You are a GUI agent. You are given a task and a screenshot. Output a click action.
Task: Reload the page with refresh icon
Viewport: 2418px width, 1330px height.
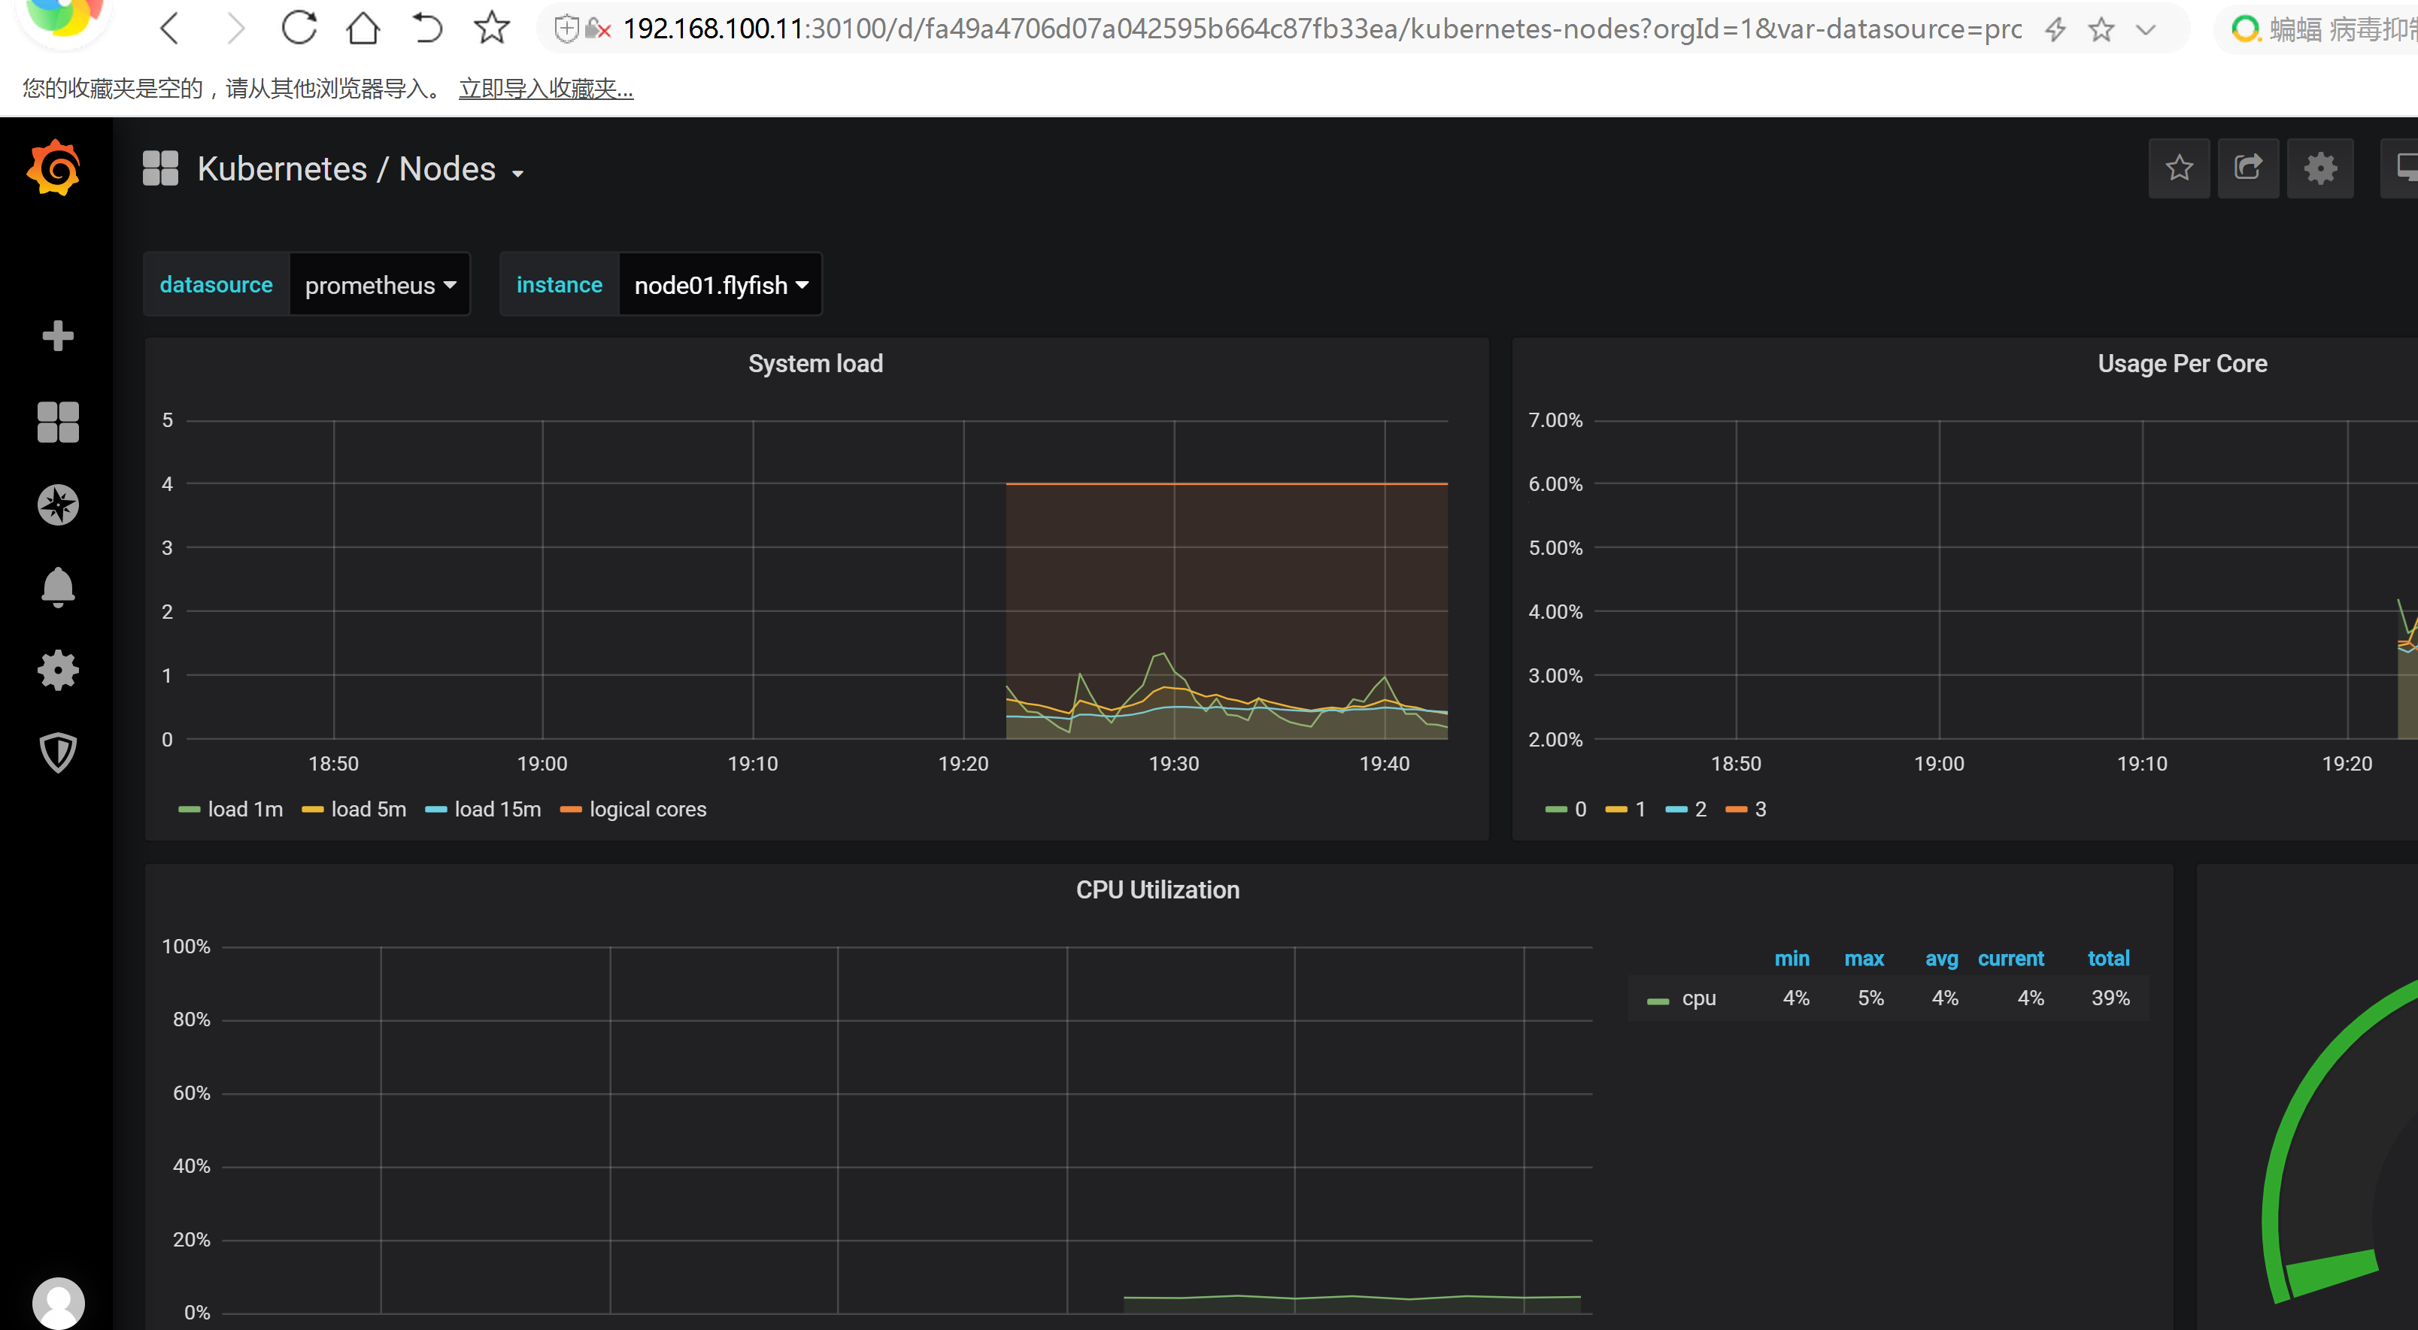[x=299, y=28]
